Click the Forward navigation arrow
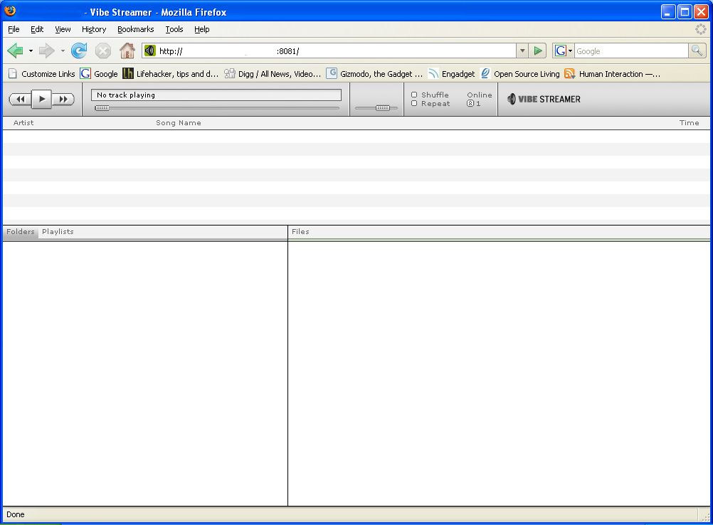Viewport: 713px width, 525px height. (47, 51)
